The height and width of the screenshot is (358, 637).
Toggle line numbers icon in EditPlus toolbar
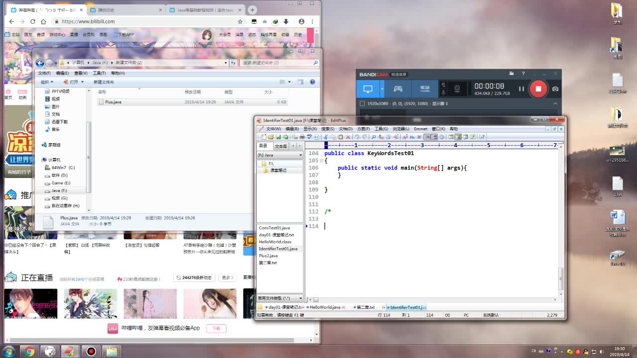point(434,137)
